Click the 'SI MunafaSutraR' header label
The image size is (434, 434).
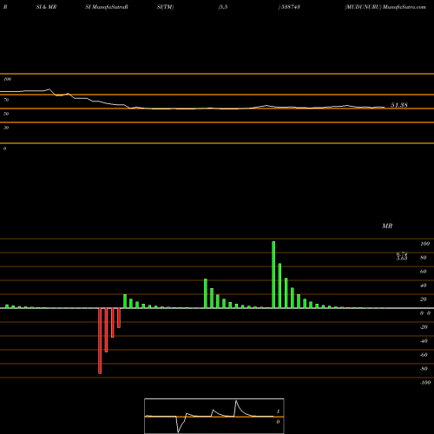(x=107, y=7)
